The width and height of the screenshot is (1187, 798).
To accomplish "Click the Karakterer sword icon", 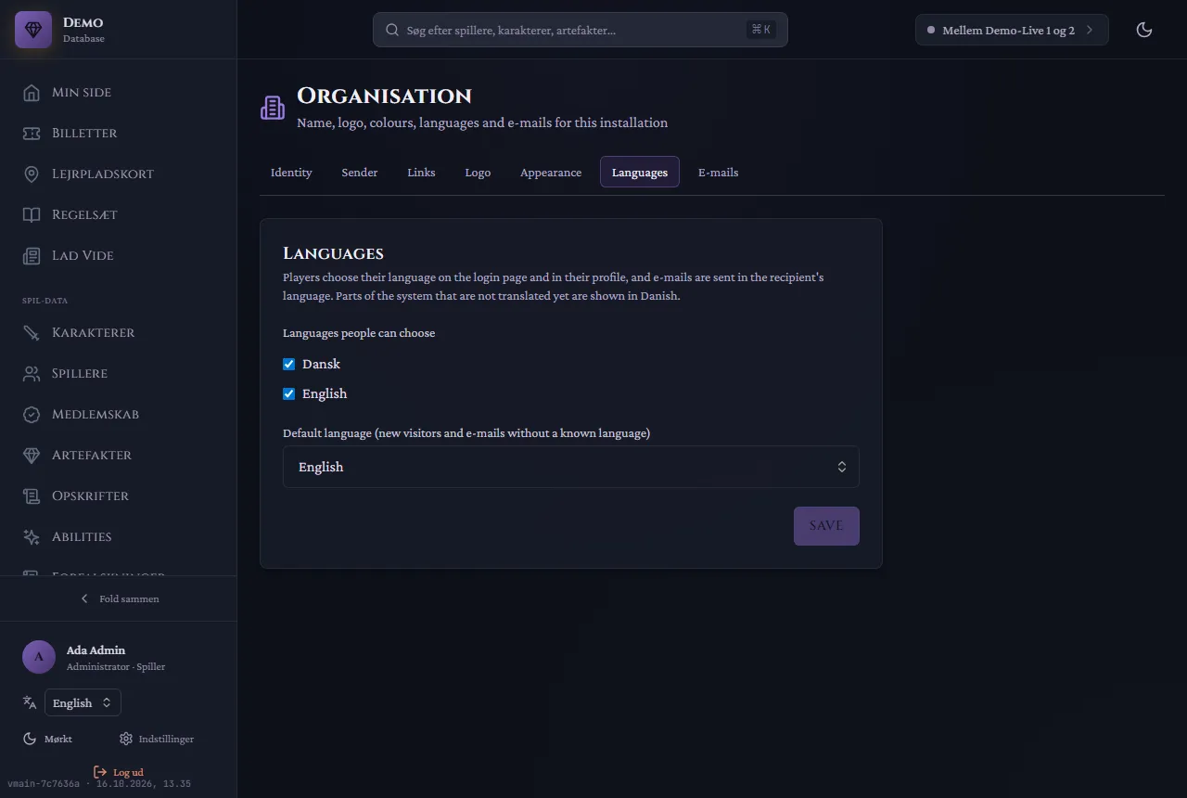I will pos(32,332).
